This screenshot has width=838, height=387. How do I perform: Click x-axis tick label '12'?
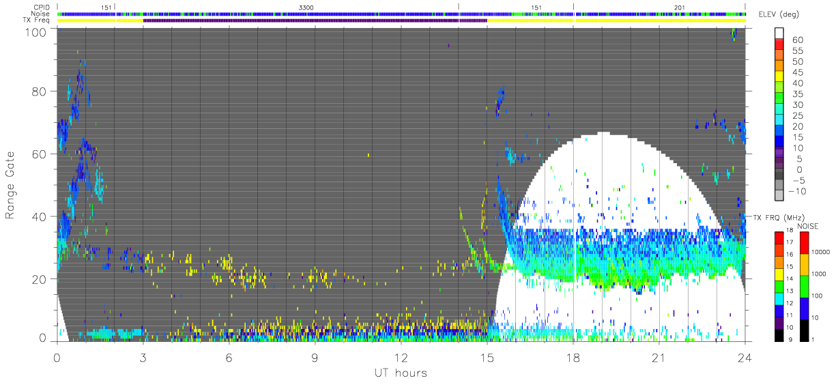(x=401, y=357)
